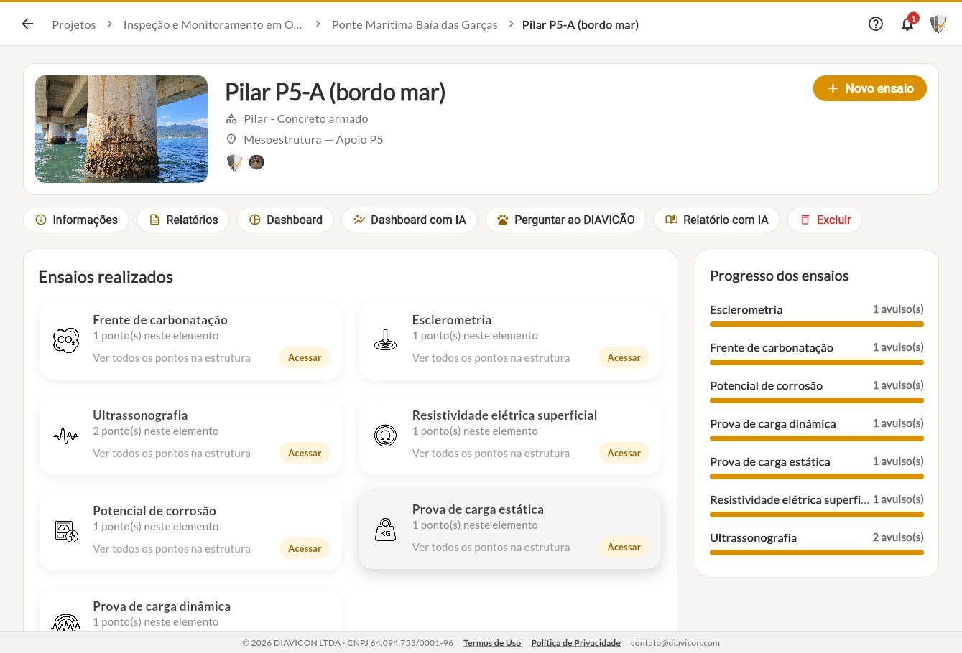Screen dimensions: 962x653
Task: Click the structure type icon beside Pilar - Concreto armado
Action: point(231,119)
